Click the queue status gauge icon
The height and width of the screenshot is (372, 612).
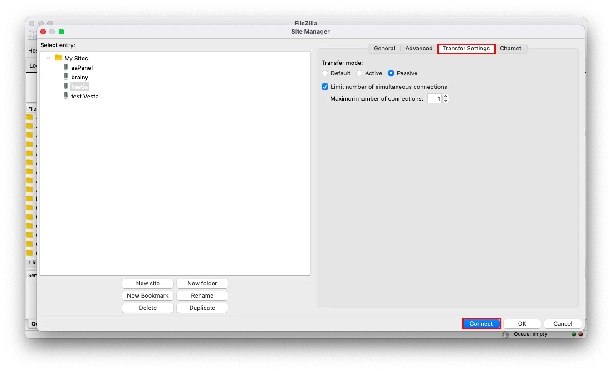click(505, 335)
